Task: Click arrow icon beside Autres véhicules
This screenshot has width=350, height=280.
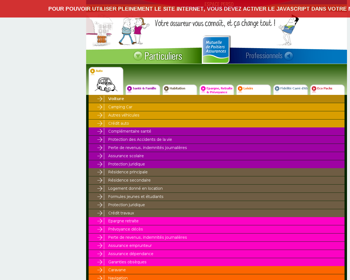Action: [x=100, y=115]
